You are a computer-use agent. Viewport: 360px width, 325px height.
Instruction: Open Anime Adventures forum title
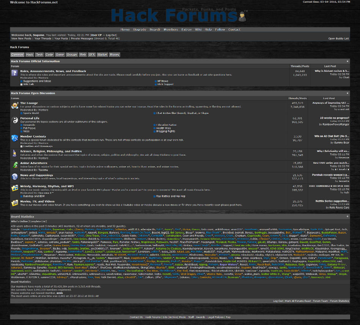tap(34, 163)
